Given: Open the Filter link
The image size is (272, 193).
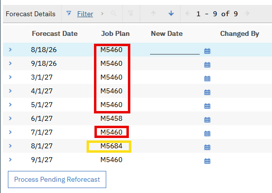Looking at the screenshot, I should click(x=85, y=14).
